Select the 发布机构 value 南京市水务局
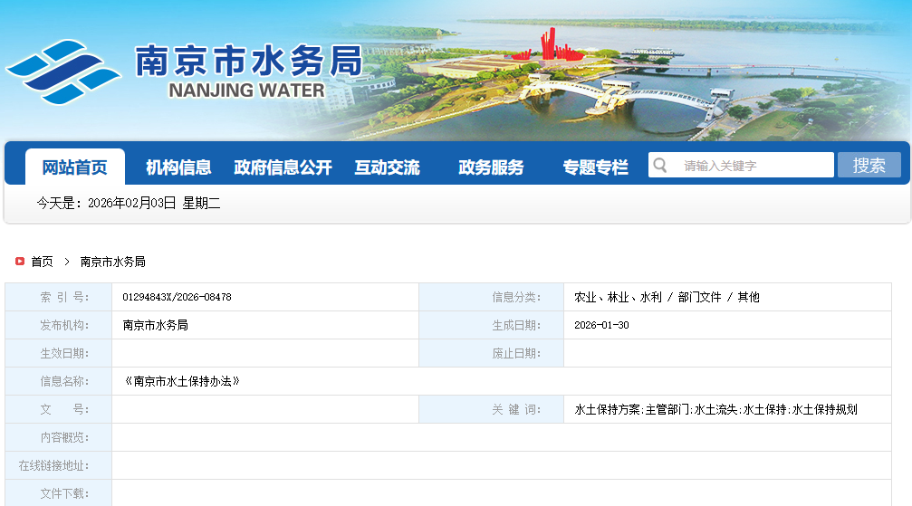 (155, 325)
